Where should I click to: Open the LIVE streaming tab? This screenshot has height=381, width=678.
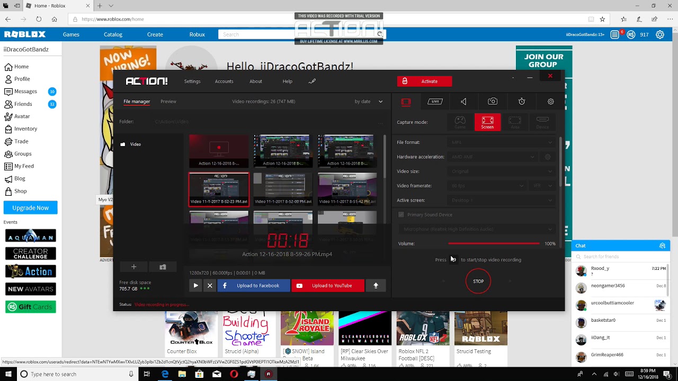tap(435, 102)
